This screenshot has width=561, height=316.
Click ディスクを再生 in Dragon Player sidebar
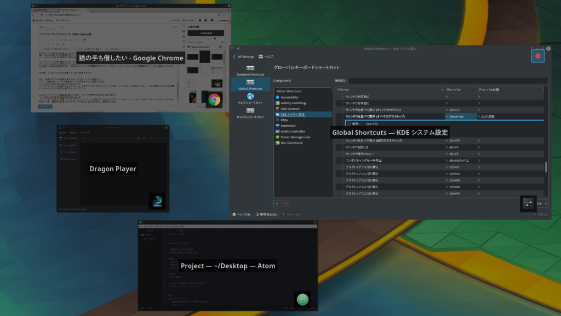[x=68, y=153]
